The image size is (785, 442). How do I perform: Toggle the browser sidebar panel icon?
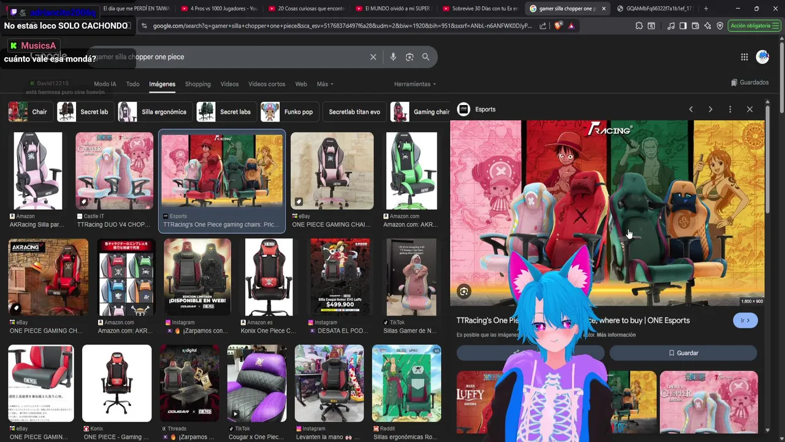tap(683, 26)
